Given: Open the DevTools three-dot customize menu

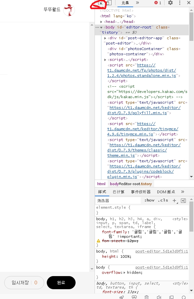Looking at the screenshot, I should tap(180, 3).
